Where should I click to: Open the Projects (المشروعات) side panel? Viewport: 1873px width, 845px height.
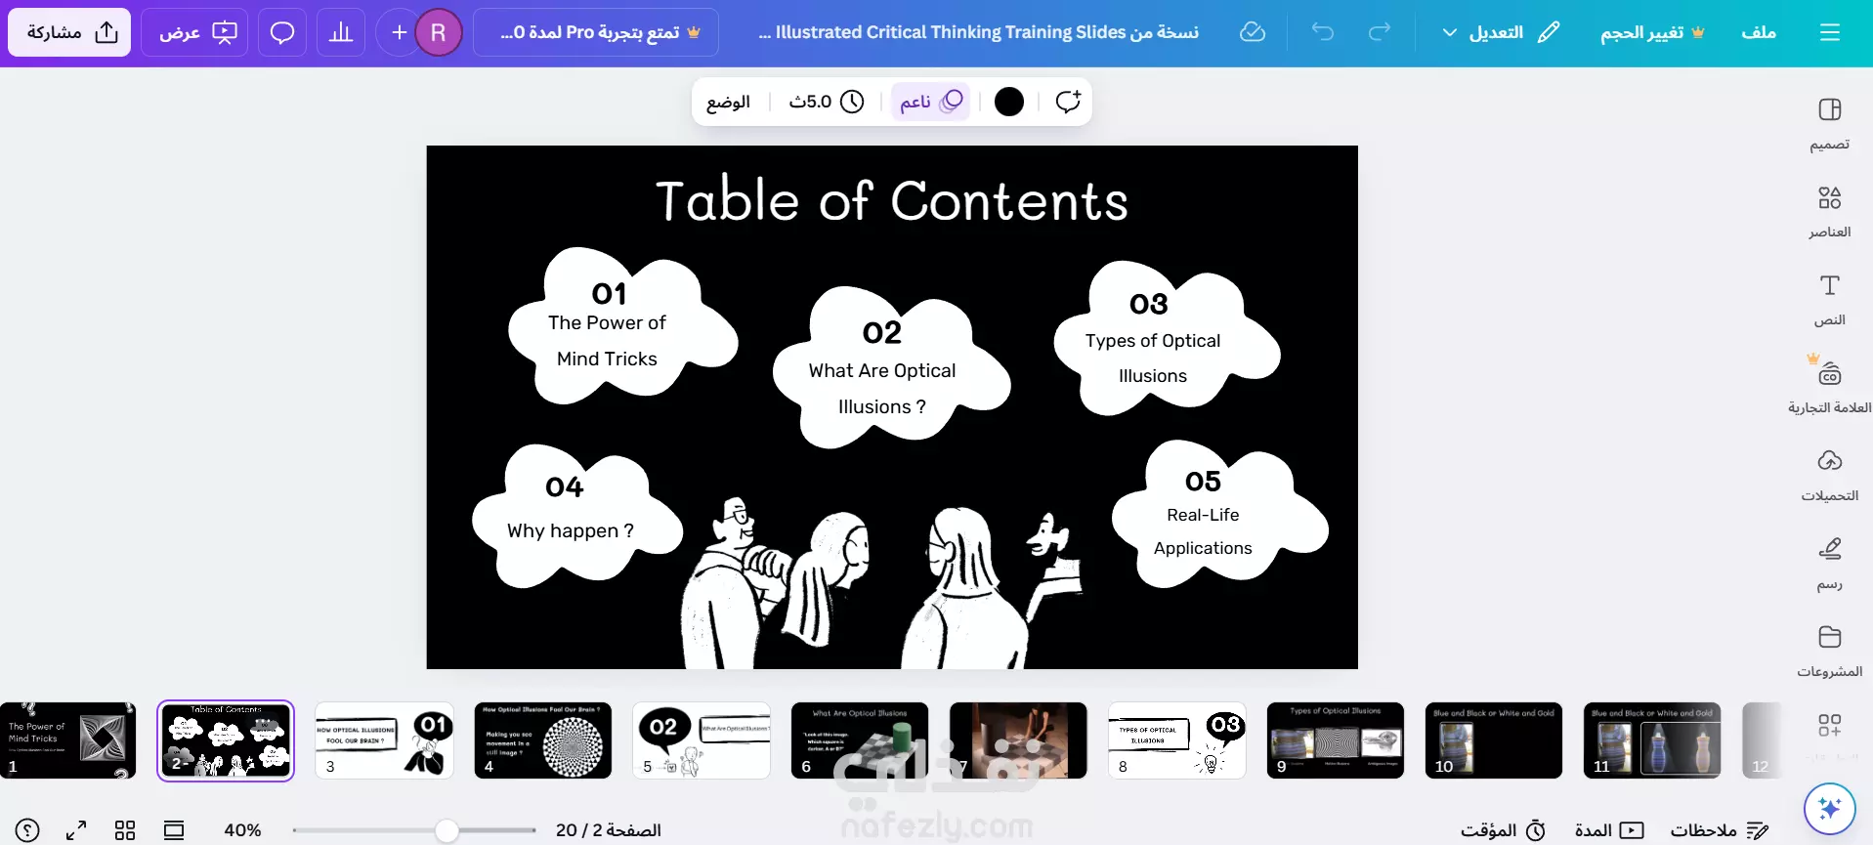click(x=1829, y=652)
